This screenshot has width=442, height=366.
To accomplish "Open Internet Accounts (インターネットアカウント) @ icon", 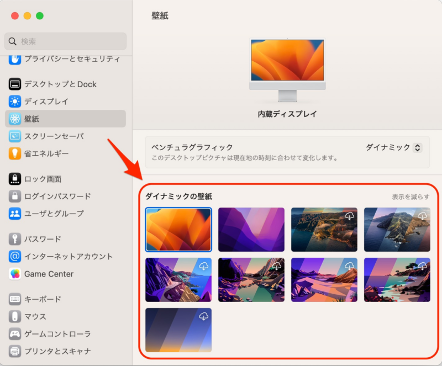I will click(15, 257).
